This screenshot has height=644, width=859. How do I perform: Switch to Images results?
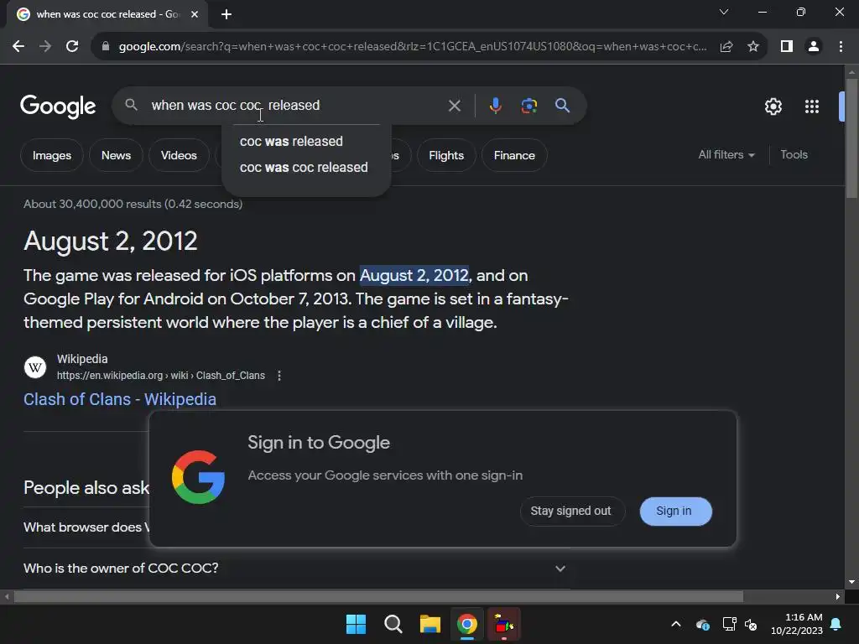pyautogui.click(x=52, y=155)
